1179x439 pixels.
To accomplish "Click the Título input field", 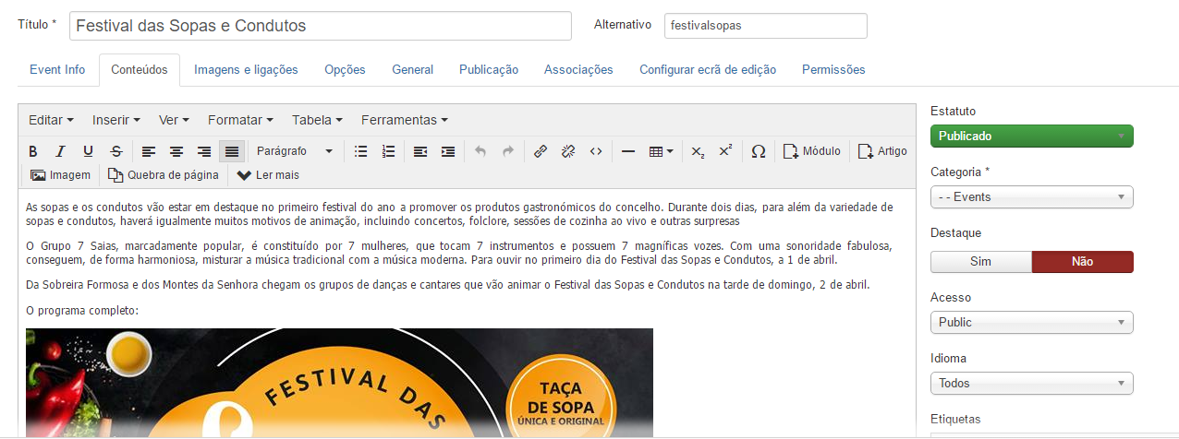I will click(x=321, y=26).
